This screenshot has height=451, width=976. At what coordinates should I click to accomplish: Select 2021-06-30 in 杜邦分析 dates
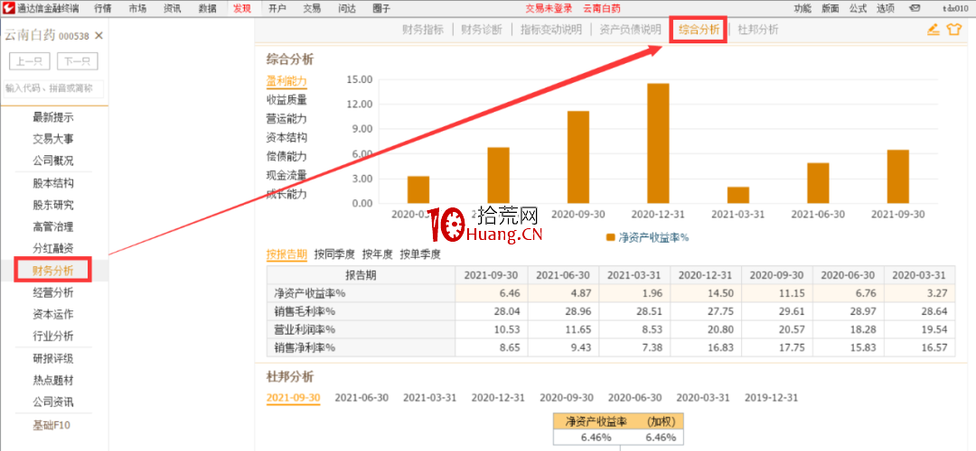pyautogui.click(x=361, y=398)
